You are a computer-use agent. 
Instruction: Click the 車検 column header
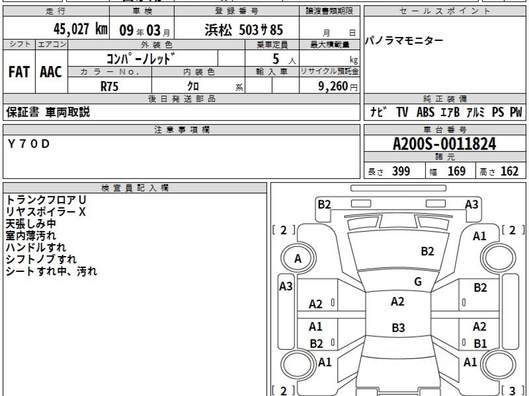click(x=142, y=11)
